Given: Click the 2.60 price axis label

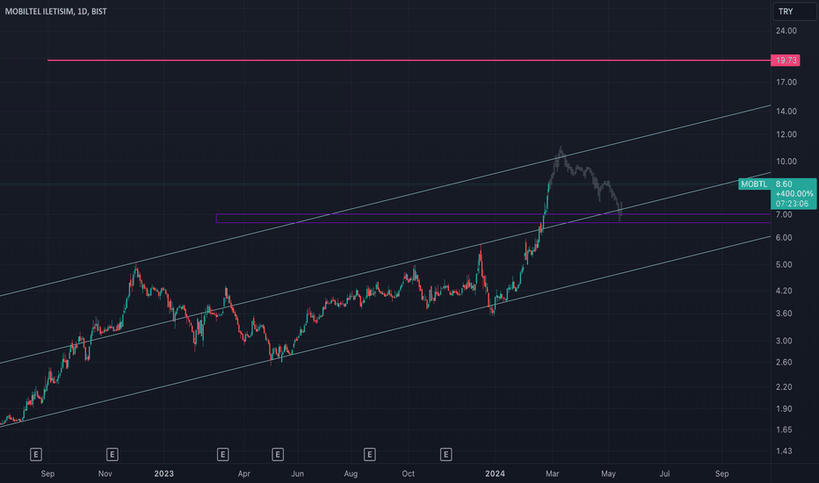Looking at the screenshot, I should (x=784, y=362).
